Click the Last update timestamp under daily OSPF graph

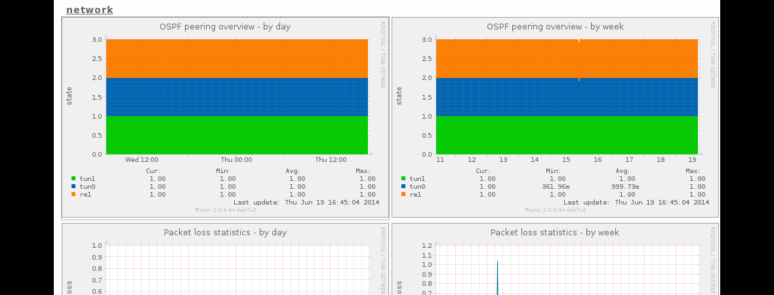[x=306, y=203]
